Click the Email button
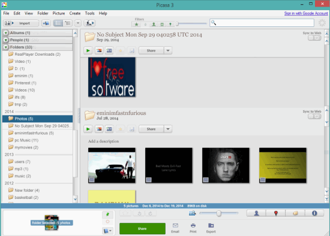 click(175, 228)
